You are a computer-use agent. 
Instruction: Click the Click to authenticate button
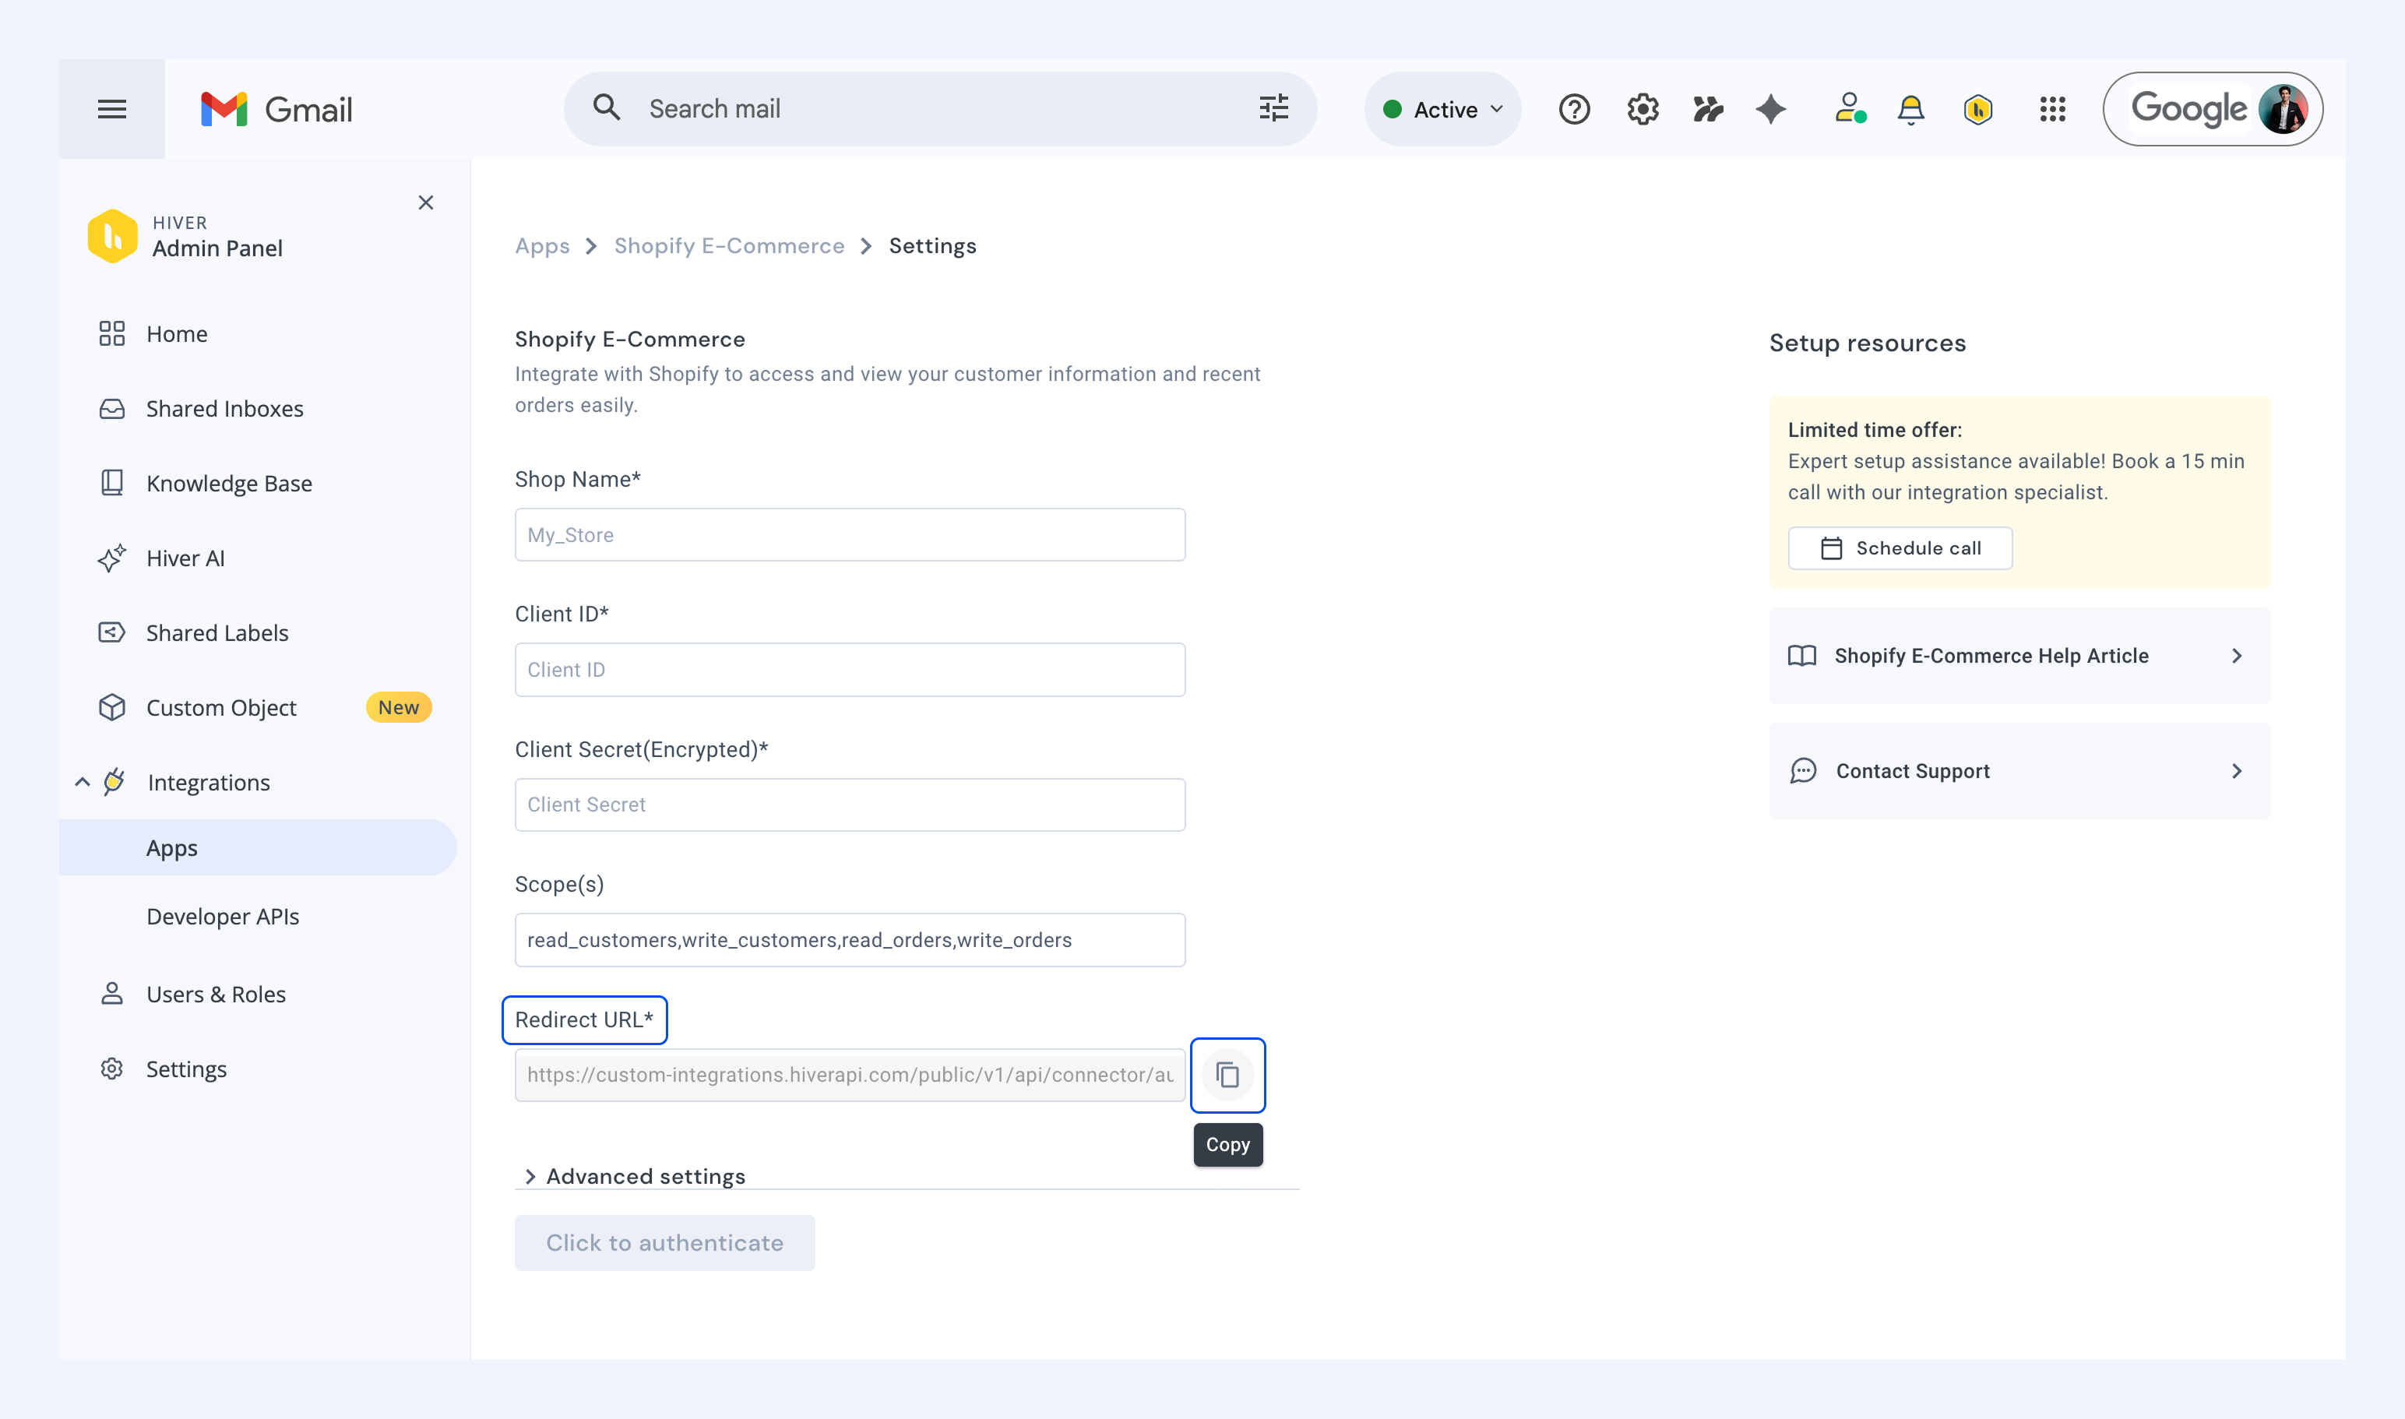pyautogui.click(x=664, y=1242)
